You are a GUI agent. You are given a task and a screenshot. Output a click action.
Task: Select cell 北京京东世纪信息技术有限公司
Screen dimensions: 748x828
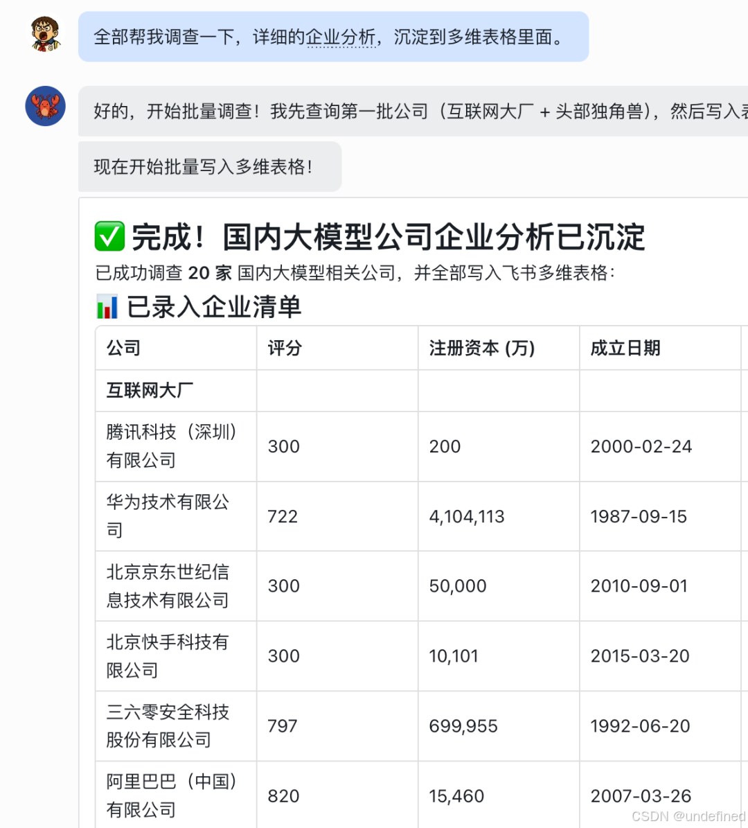pos(177,586)
